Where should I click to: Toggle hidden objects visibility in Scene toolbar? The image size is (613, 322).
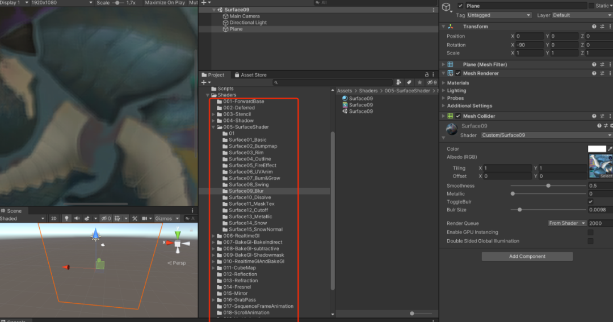coord(106,219)
